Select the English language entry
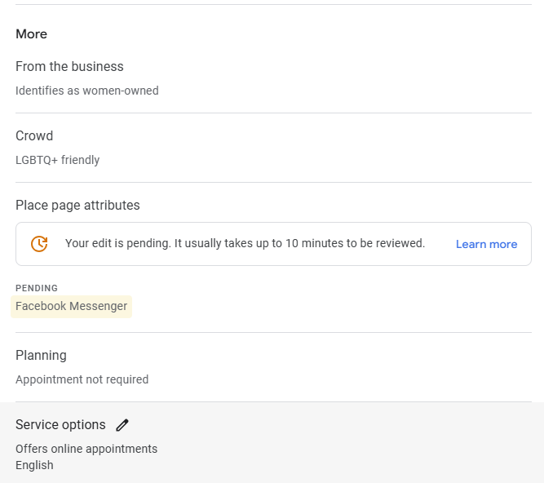544x483 pixels. (34, 465)
